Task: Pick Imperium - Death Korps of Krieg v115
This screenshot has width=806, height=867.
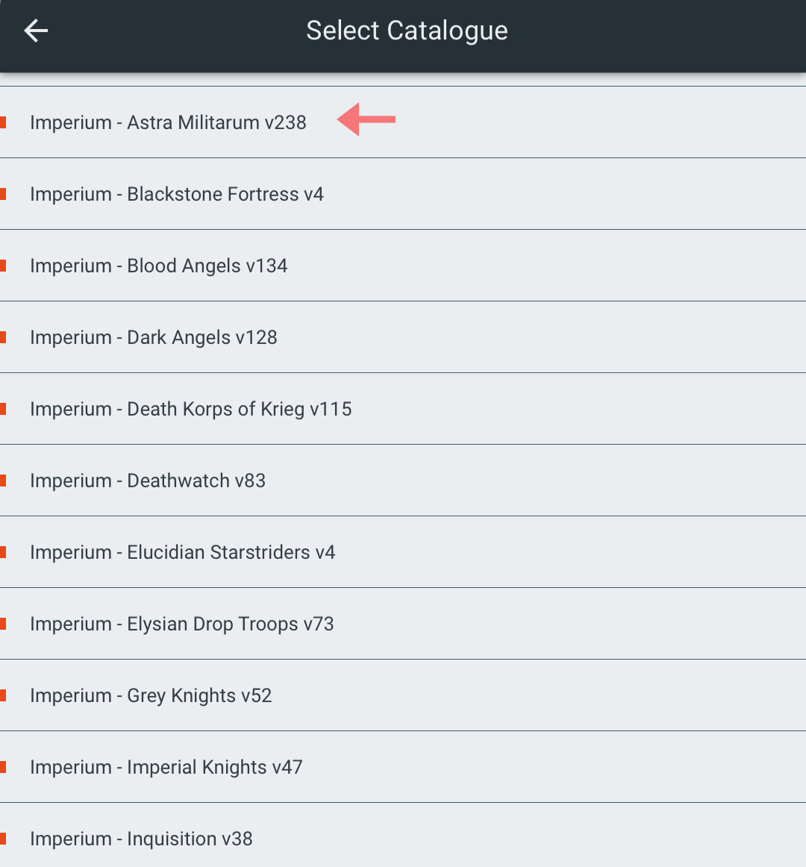Action: 403,409
